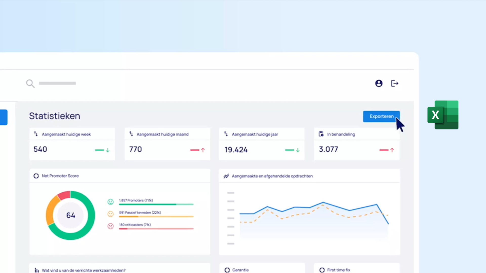The width and height of the screenshot is (486, 273).
Task: Click the NPS donut chart score 64
Action: coord(71,215)
